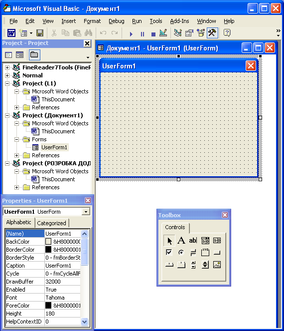This screenshot has width=284, height=331.
Task: Select the MultiPage control in Toolbox
Action: pos(181,265)
